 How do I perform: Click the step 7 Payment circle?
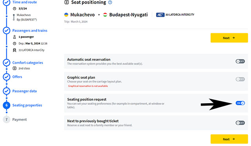[7, 120]
